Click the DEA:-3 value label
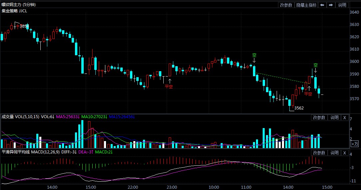Image resolution: width=361 pixels, height=190 pixels. (x=86, y=152)
